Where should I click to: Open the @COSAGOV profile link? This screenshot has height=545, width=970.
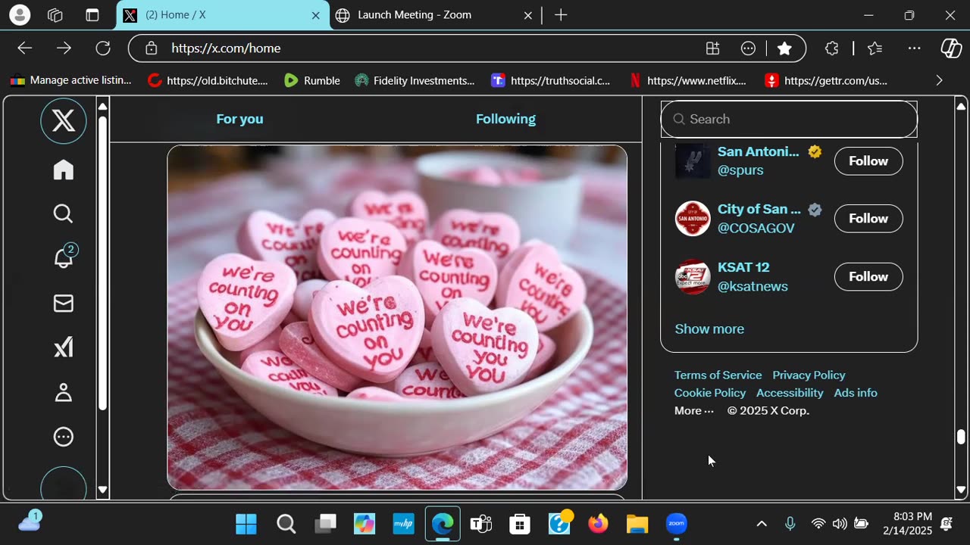click(756, 228)
